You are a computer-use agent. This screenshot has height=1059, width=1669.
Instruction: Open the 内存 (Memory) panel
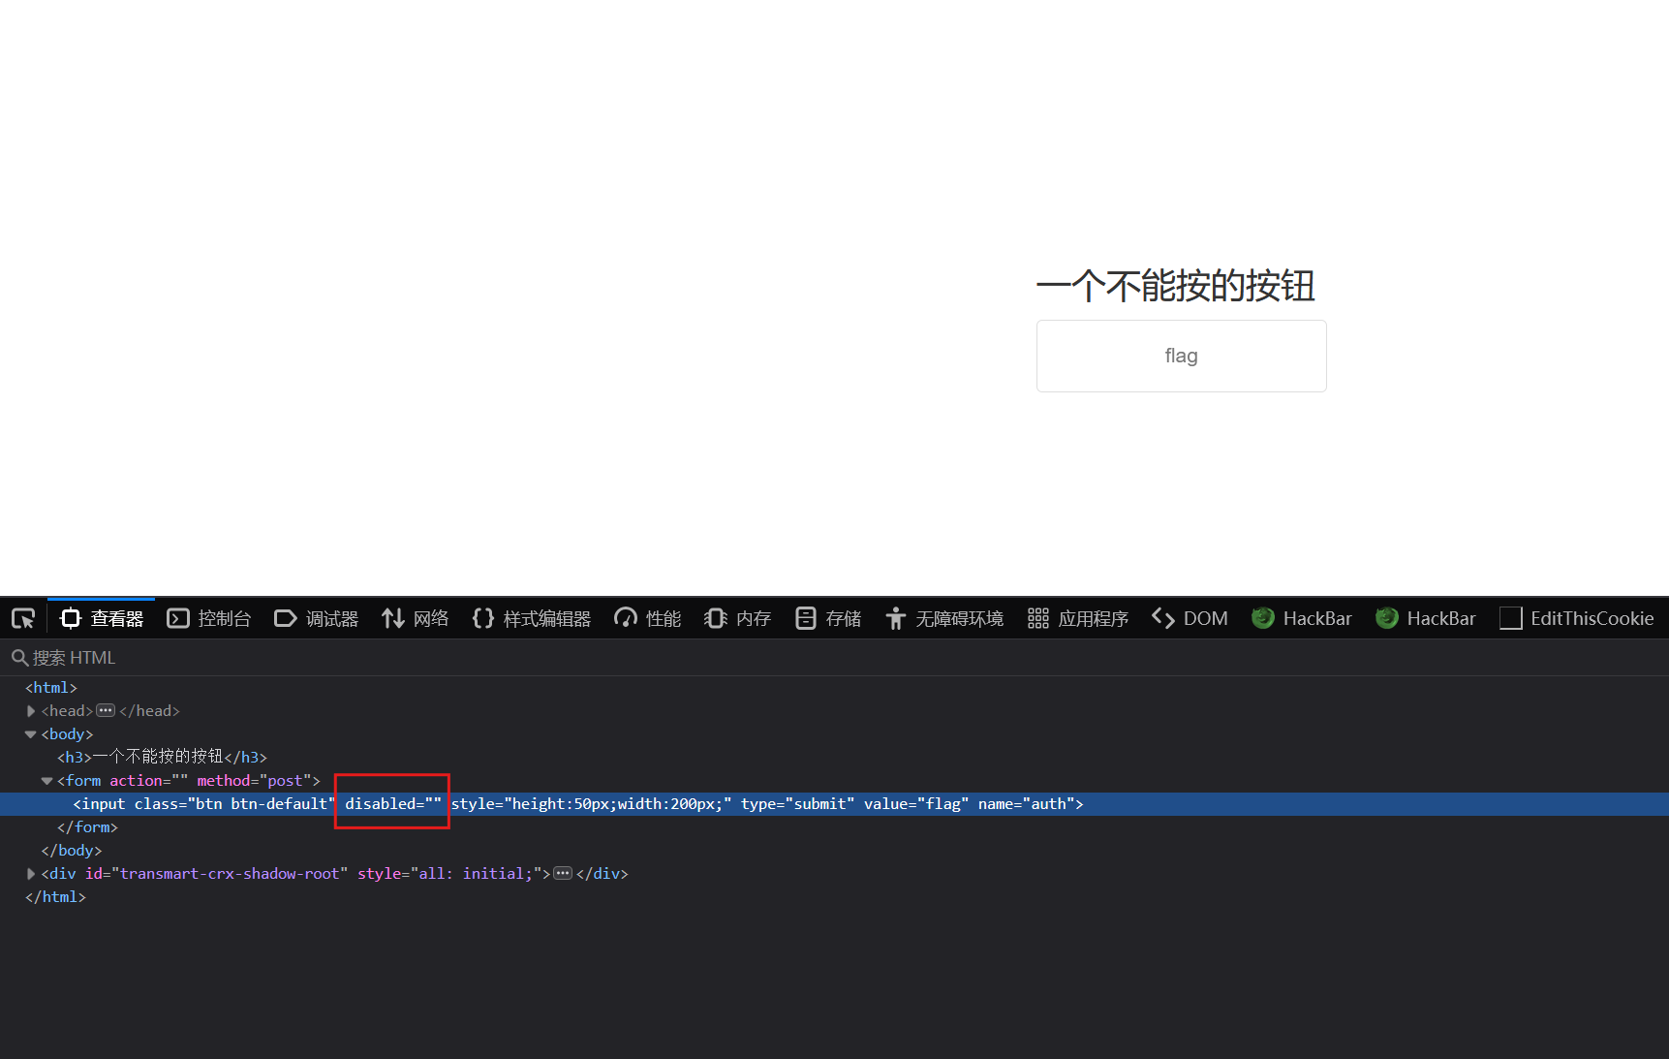tap(736, 618)
